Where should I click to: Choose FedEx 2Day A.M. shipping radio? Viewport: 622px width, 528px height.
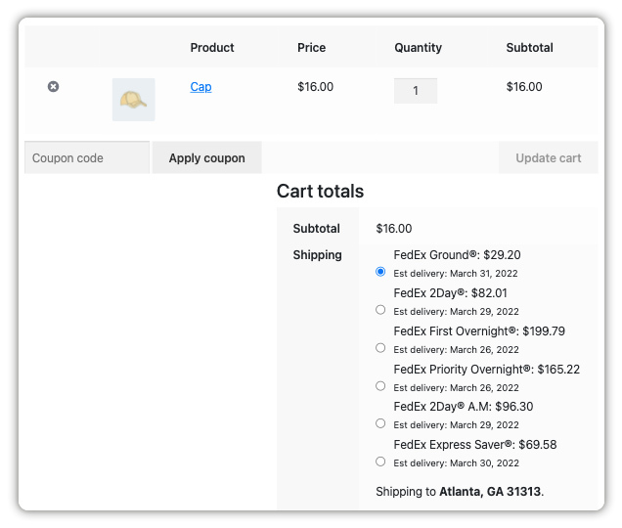tap(380, 423)
